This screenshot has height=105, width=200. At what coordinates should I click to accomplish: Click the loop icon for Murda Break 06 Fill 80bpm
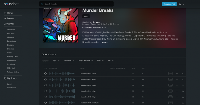(x=45, y=103)
